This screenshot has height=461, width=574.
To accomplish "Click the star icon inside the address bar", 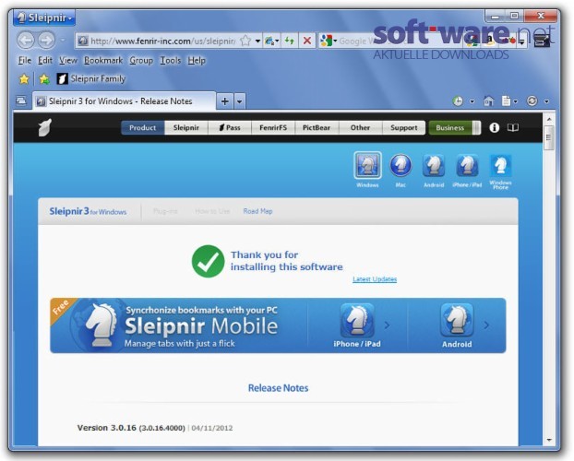I will [245, 41].
